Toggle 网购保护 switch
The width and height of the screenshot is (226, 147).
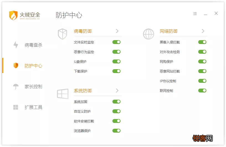[202, 61]
